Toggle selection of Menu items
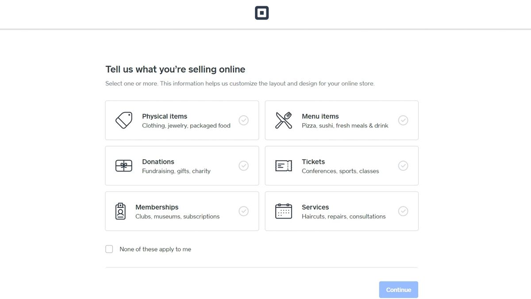 tap(403, 120)
